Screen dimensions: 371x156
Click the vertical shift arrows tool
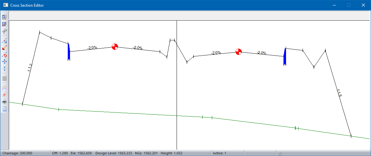tap(4, 69)
